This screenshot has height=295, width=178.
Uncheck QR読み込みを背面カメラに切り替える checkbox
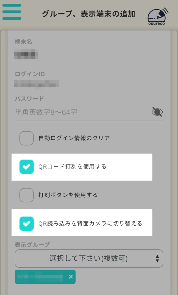click(26, 224)
